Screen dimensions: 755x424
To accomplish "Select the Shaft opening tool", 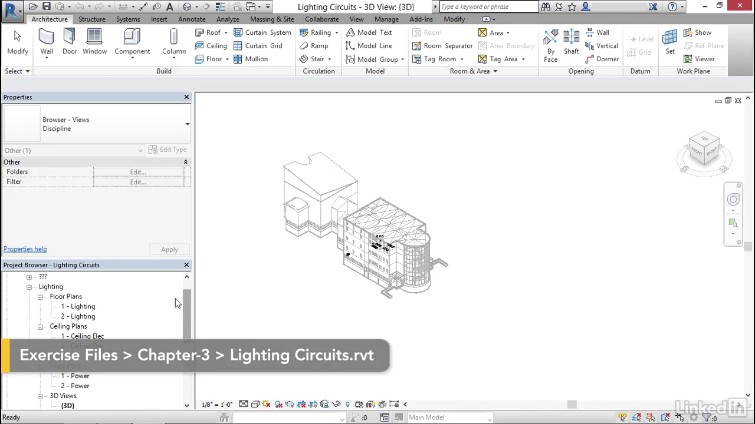I will (x=571, y=42).
